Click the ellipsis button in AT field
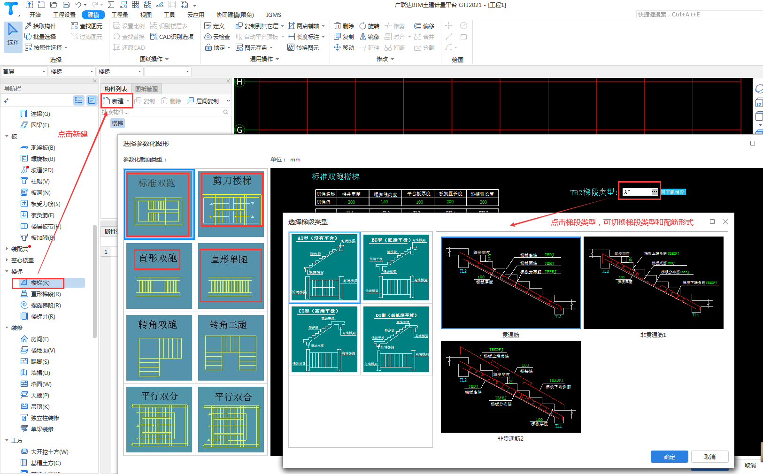Screen dimensions: 763x474 [655, 192]
